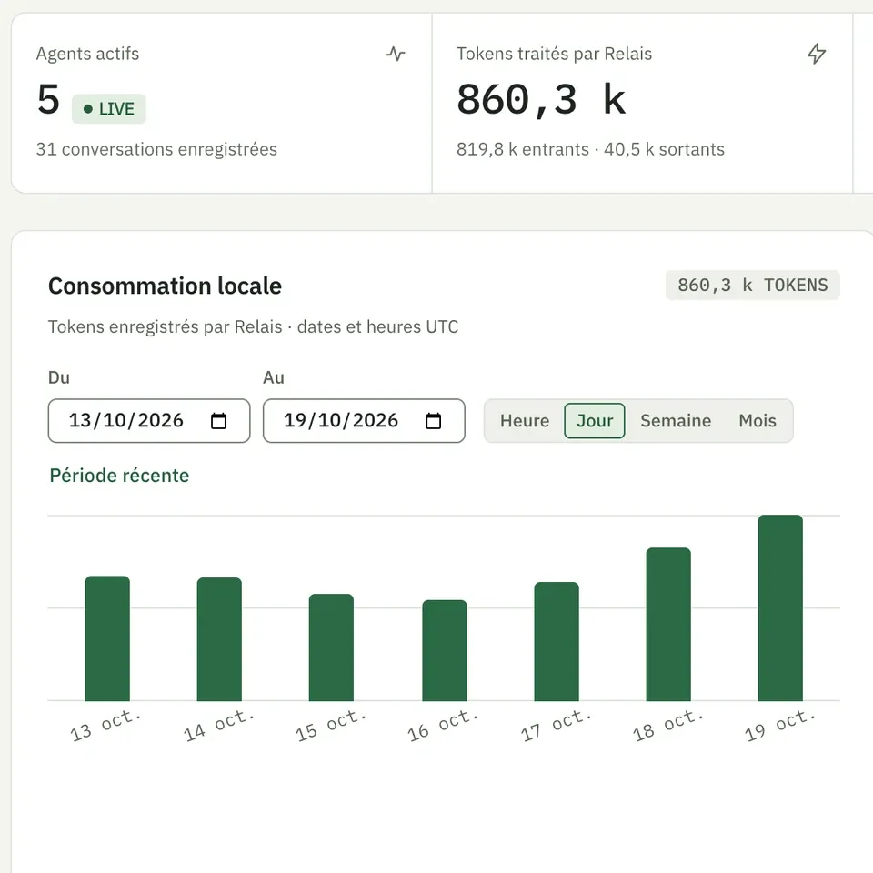Viewport: 873px width, 873px height.
Task: Click the LIVE status badge
Action: pyautogui.click(x=108, y=108)
